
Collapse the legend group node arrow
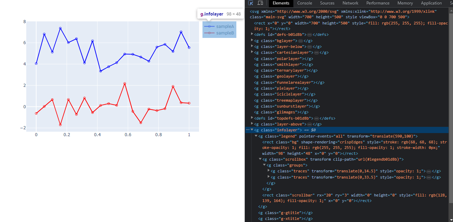click(x=256, y=136)
